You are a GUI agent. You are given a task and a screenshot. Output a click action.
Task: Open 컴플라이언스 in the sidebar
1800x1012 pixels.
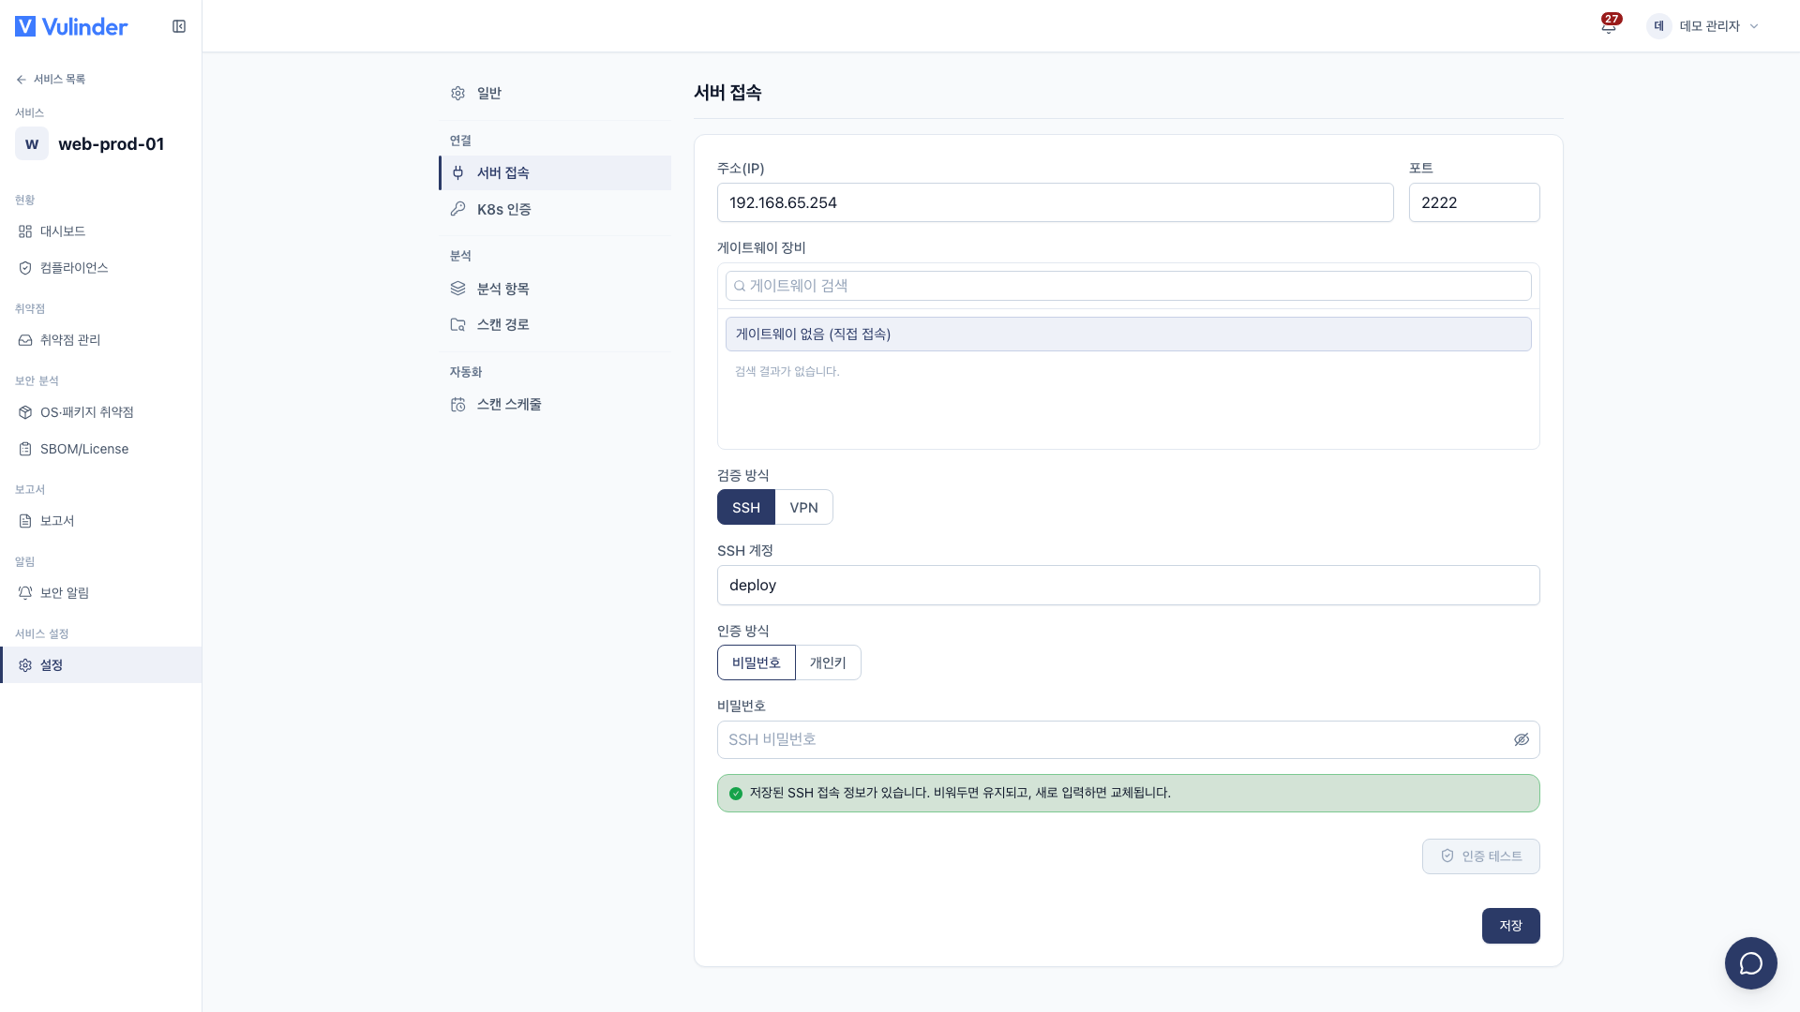(x=100, y=268)
